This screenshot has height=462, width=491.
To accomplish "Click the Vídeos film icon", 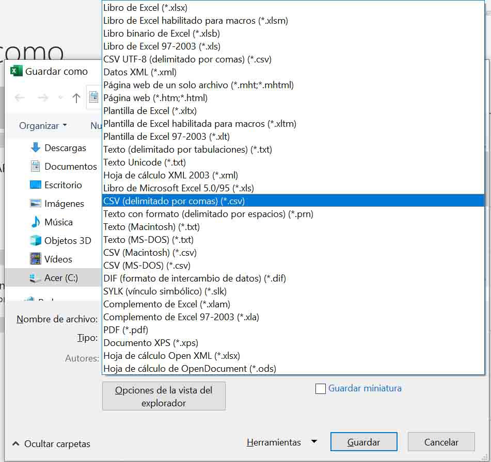I will pos(36,259).
